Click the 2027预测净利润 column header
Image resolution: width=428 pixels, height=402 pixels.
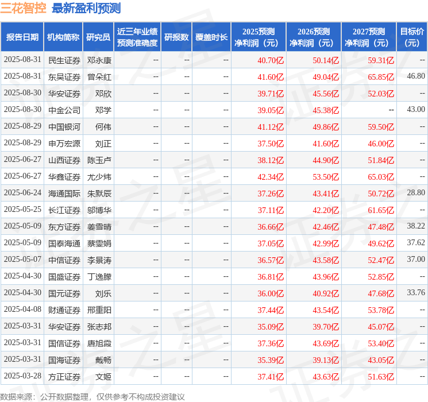(x=369, y=37)
